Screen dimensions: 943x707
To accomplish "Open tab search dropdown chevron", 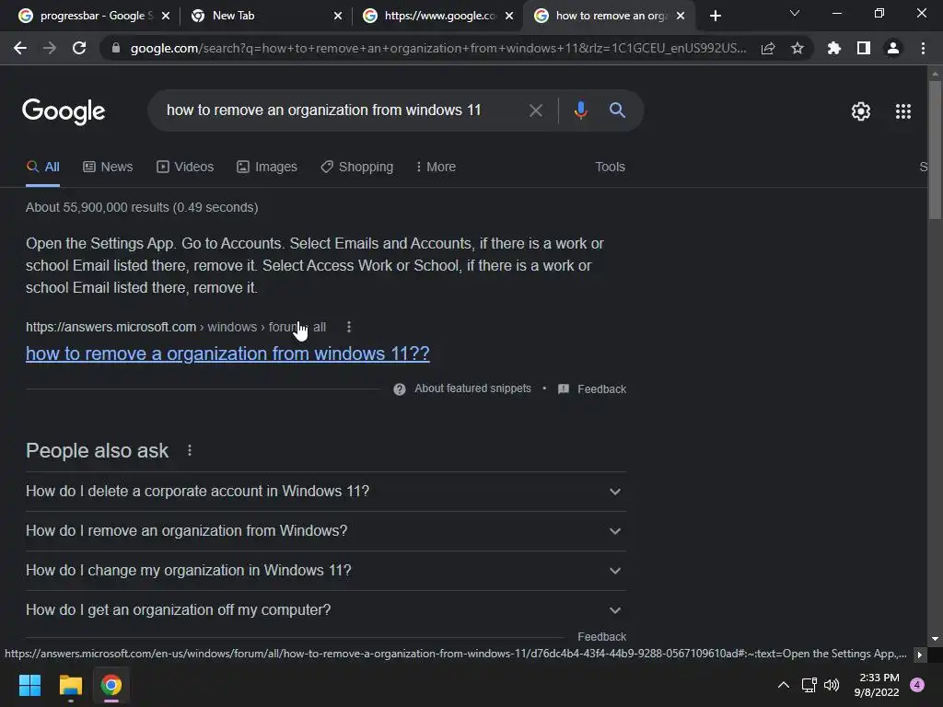I will pyautogui.click(x=795, y=13).
